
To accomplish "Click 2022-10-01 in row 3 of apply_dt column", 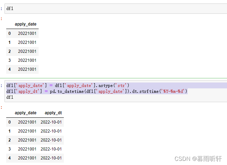I will tap(51, 149).
